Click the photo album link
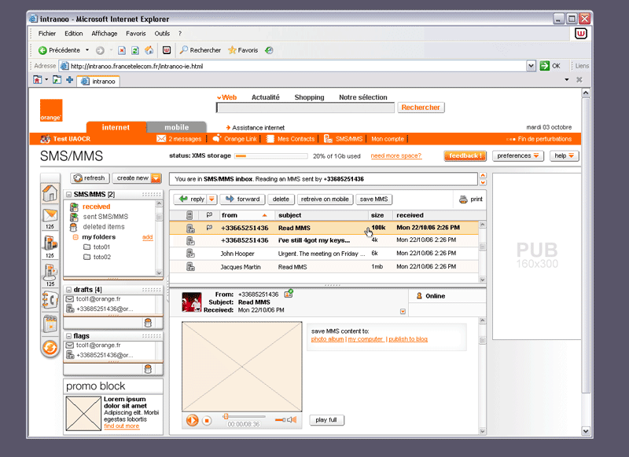 pos(327,339)
